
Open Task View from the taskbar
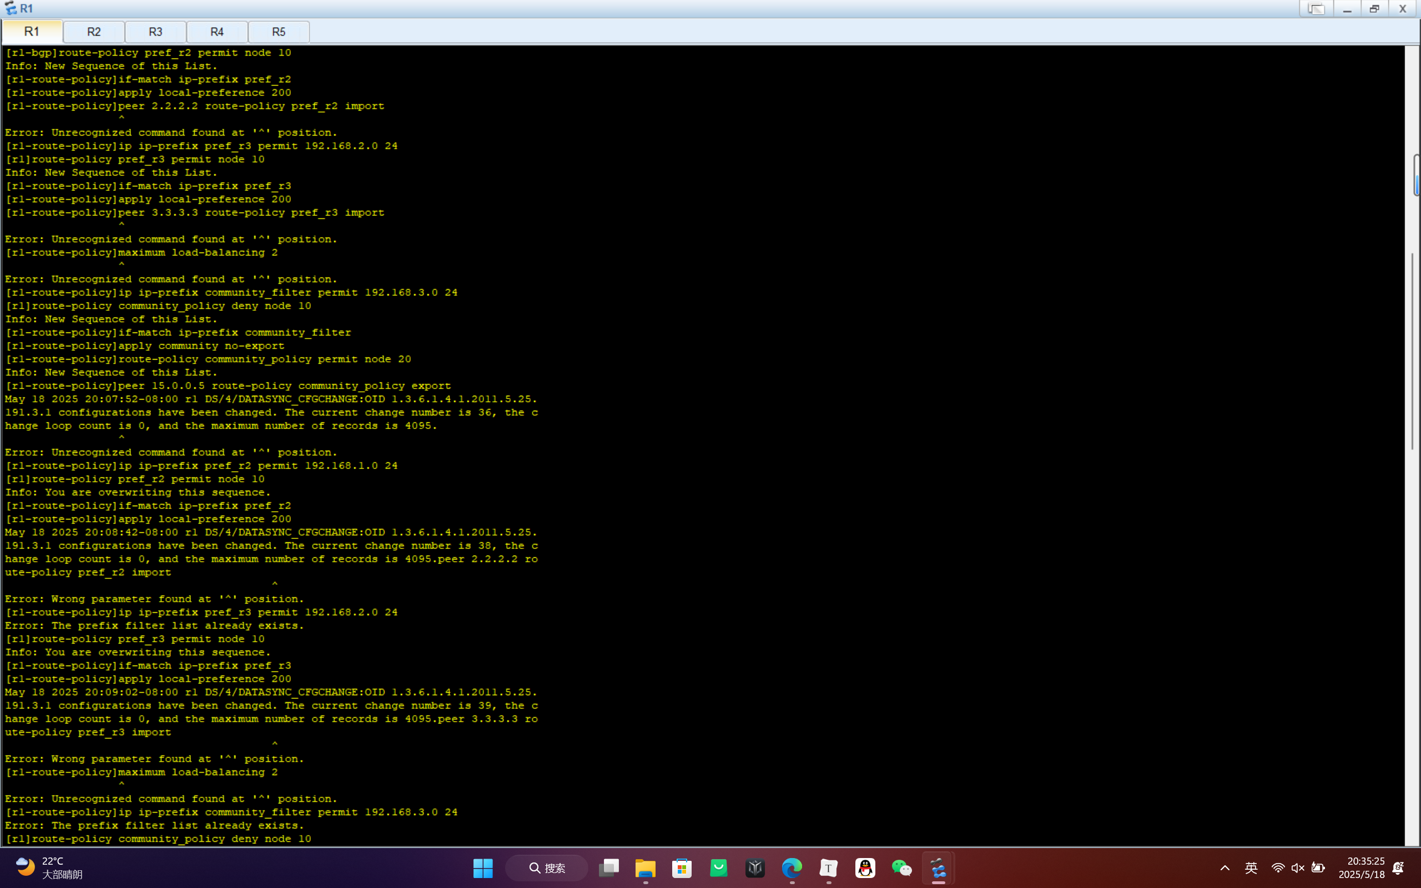pos(608,868)
